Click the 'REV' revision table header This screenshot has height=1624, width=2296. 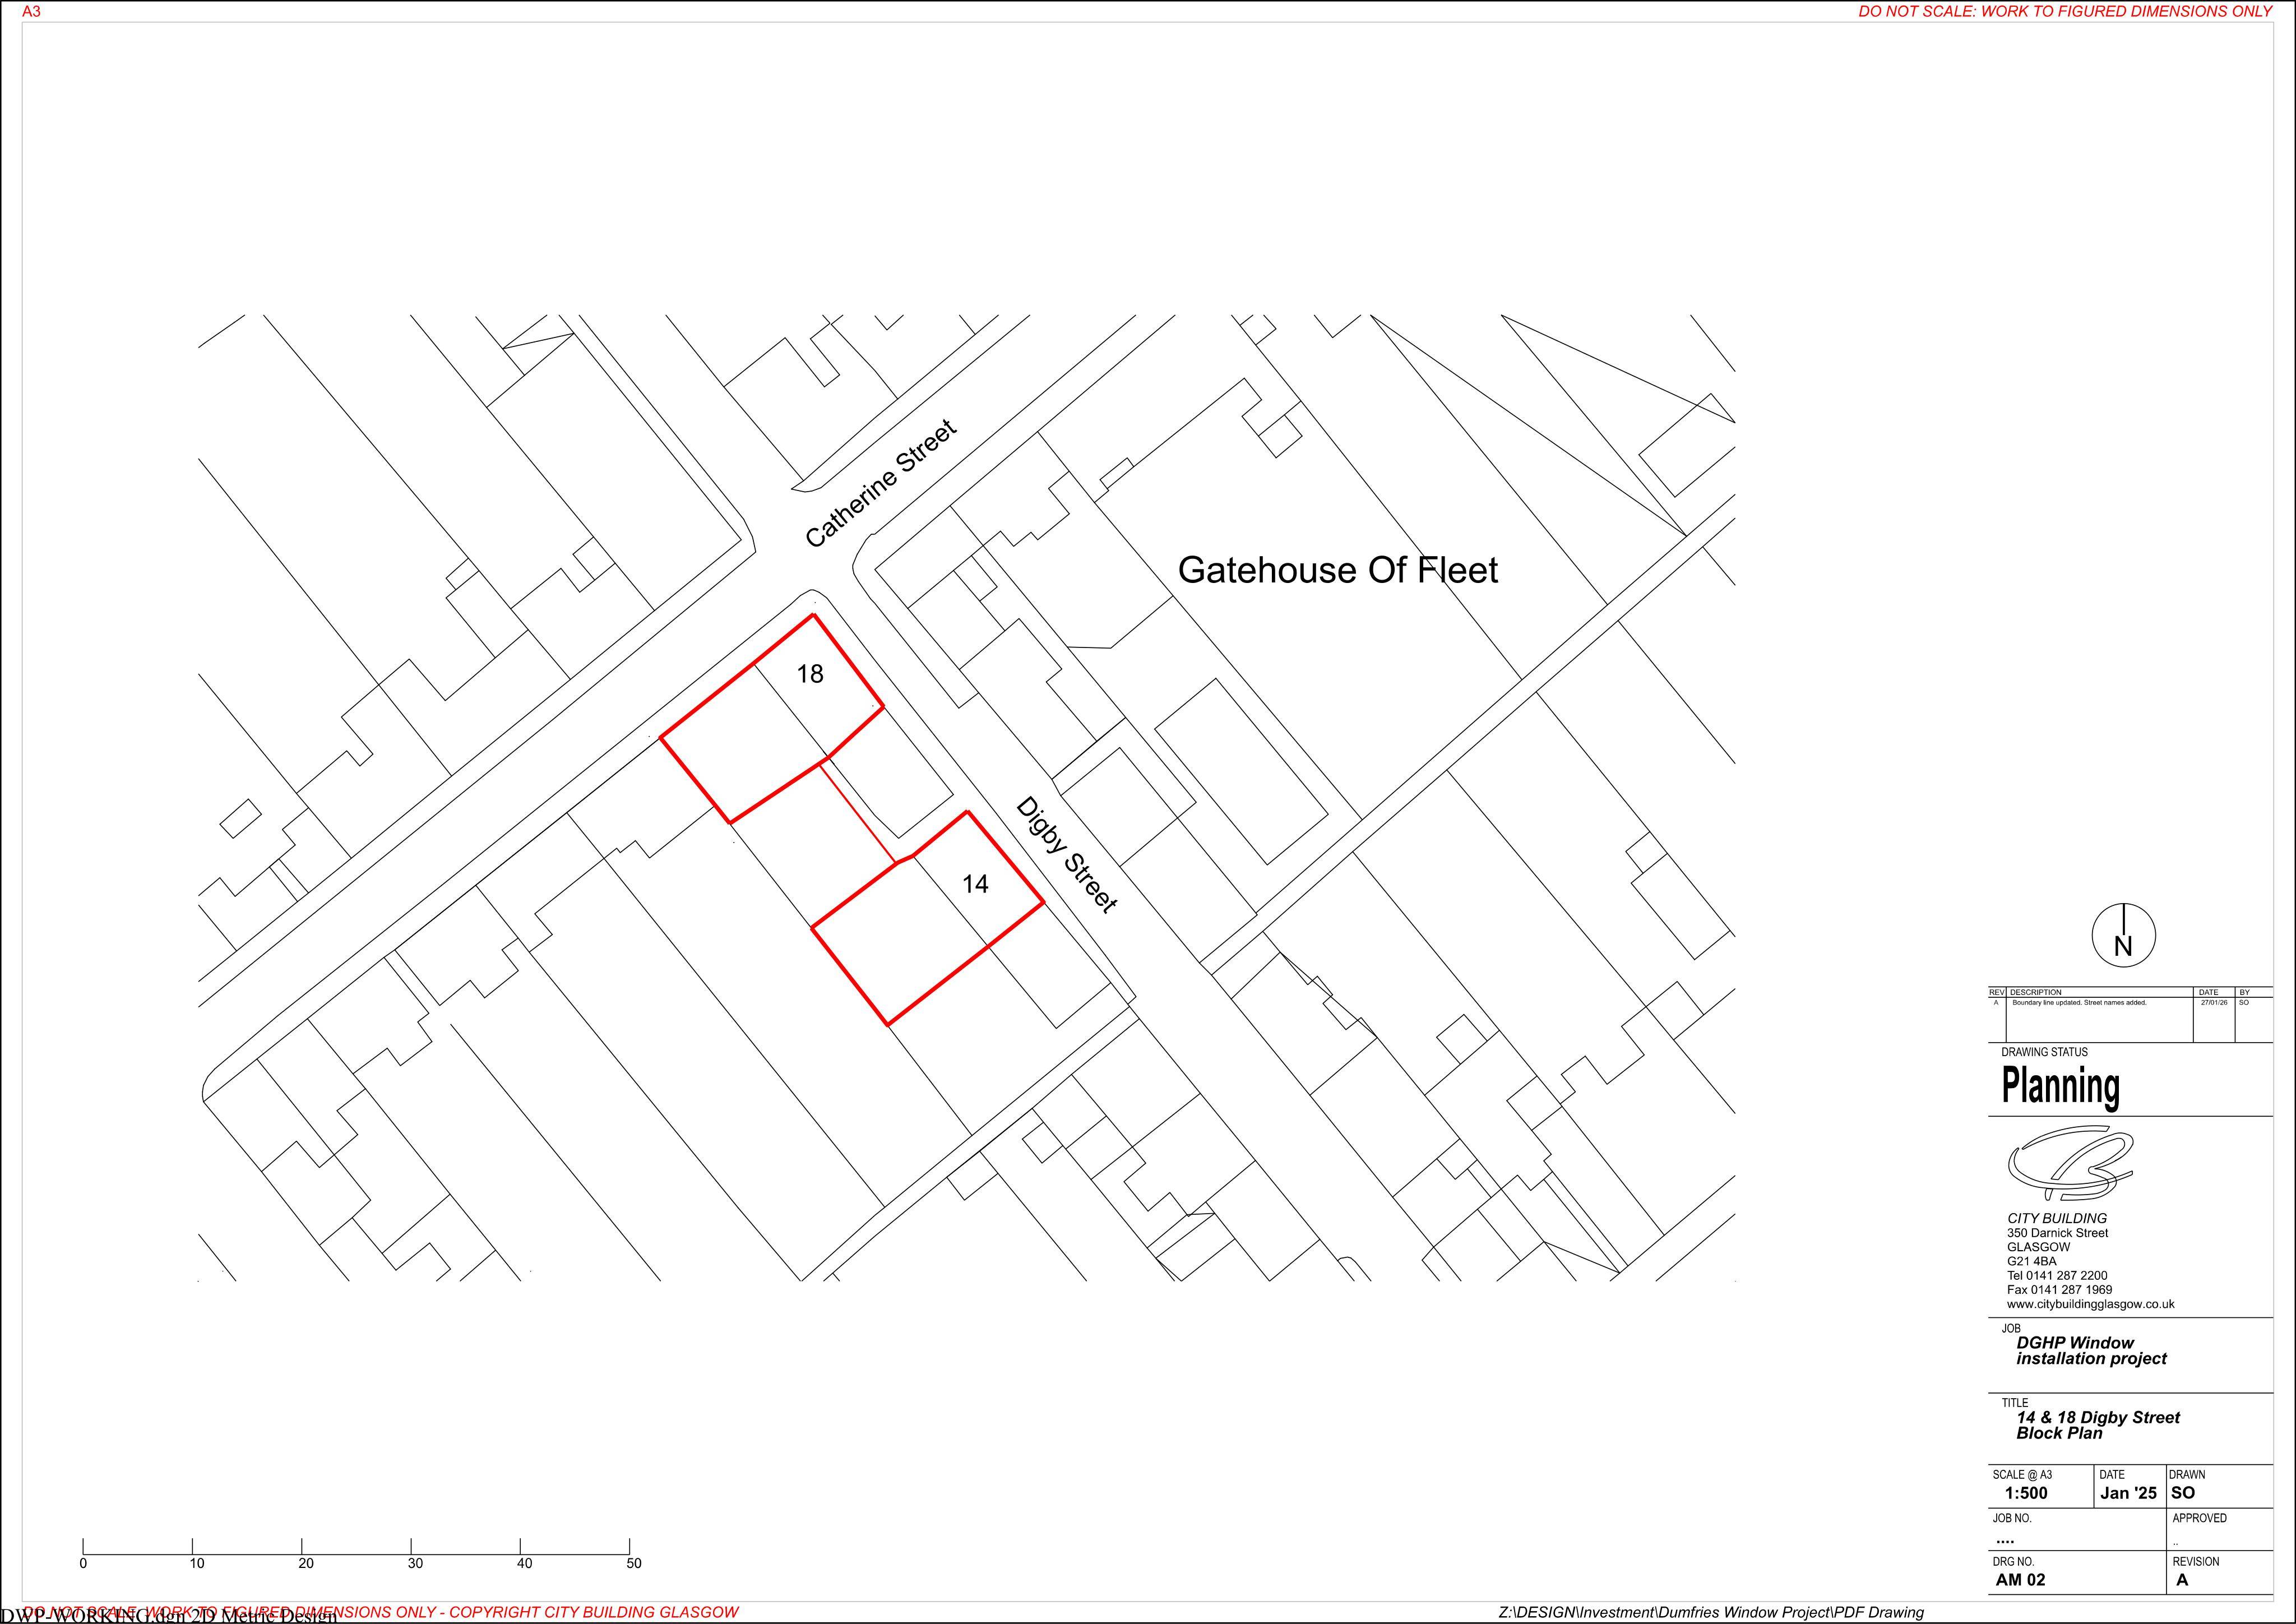1997,993
